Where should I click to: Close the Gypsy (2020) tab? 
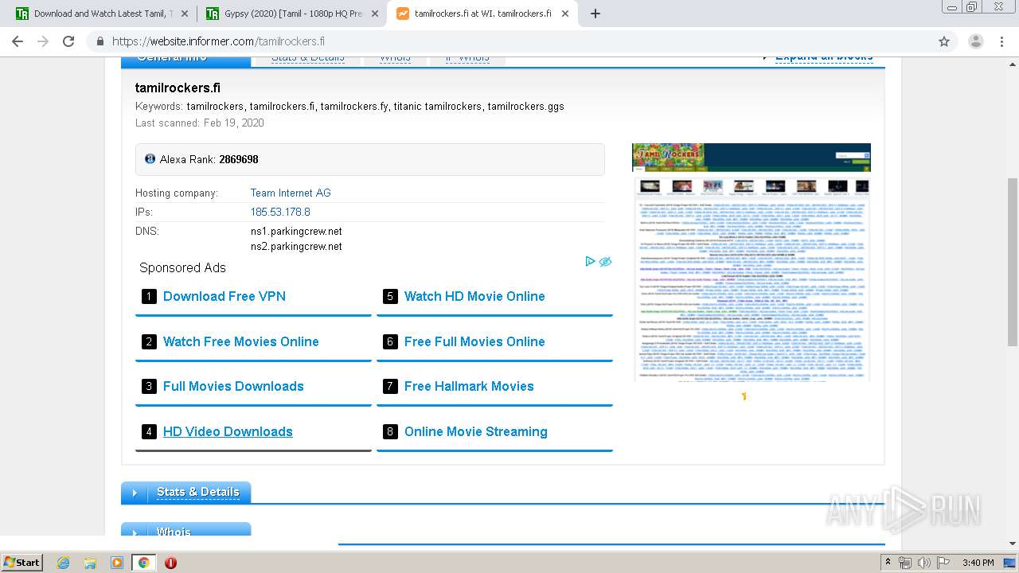(x=374, y=14)
